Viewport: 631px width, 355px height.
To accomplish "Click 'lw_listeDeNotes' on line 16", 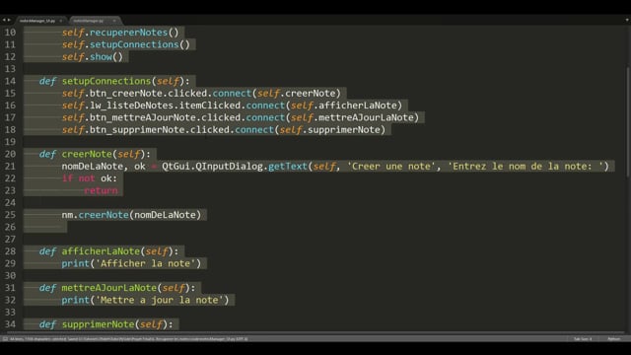I will coord(131,106).
